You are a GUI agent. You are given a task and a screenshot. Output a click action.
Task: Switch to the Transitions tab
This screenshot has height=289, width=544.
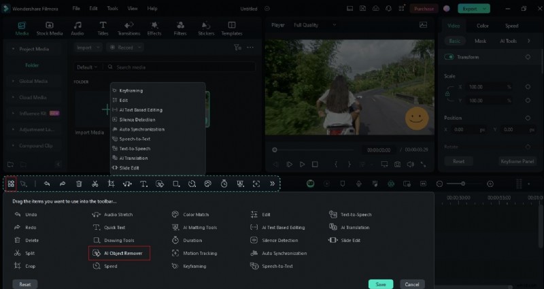click(x=129, y=29)
